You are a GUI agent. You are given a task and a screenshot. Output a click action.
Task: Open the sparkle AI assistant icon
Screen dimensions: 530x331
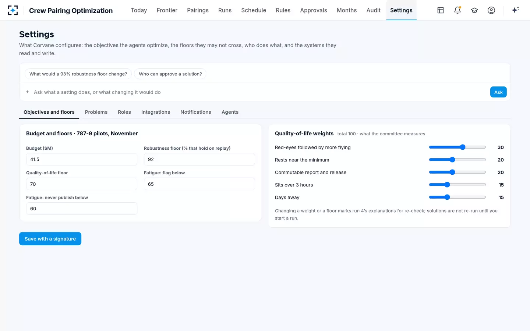pos(515,10)
